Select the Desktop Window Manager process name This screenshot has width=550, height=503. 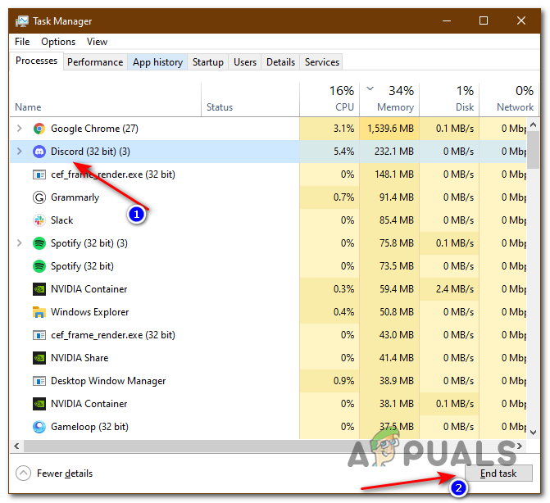click(108, 381)
